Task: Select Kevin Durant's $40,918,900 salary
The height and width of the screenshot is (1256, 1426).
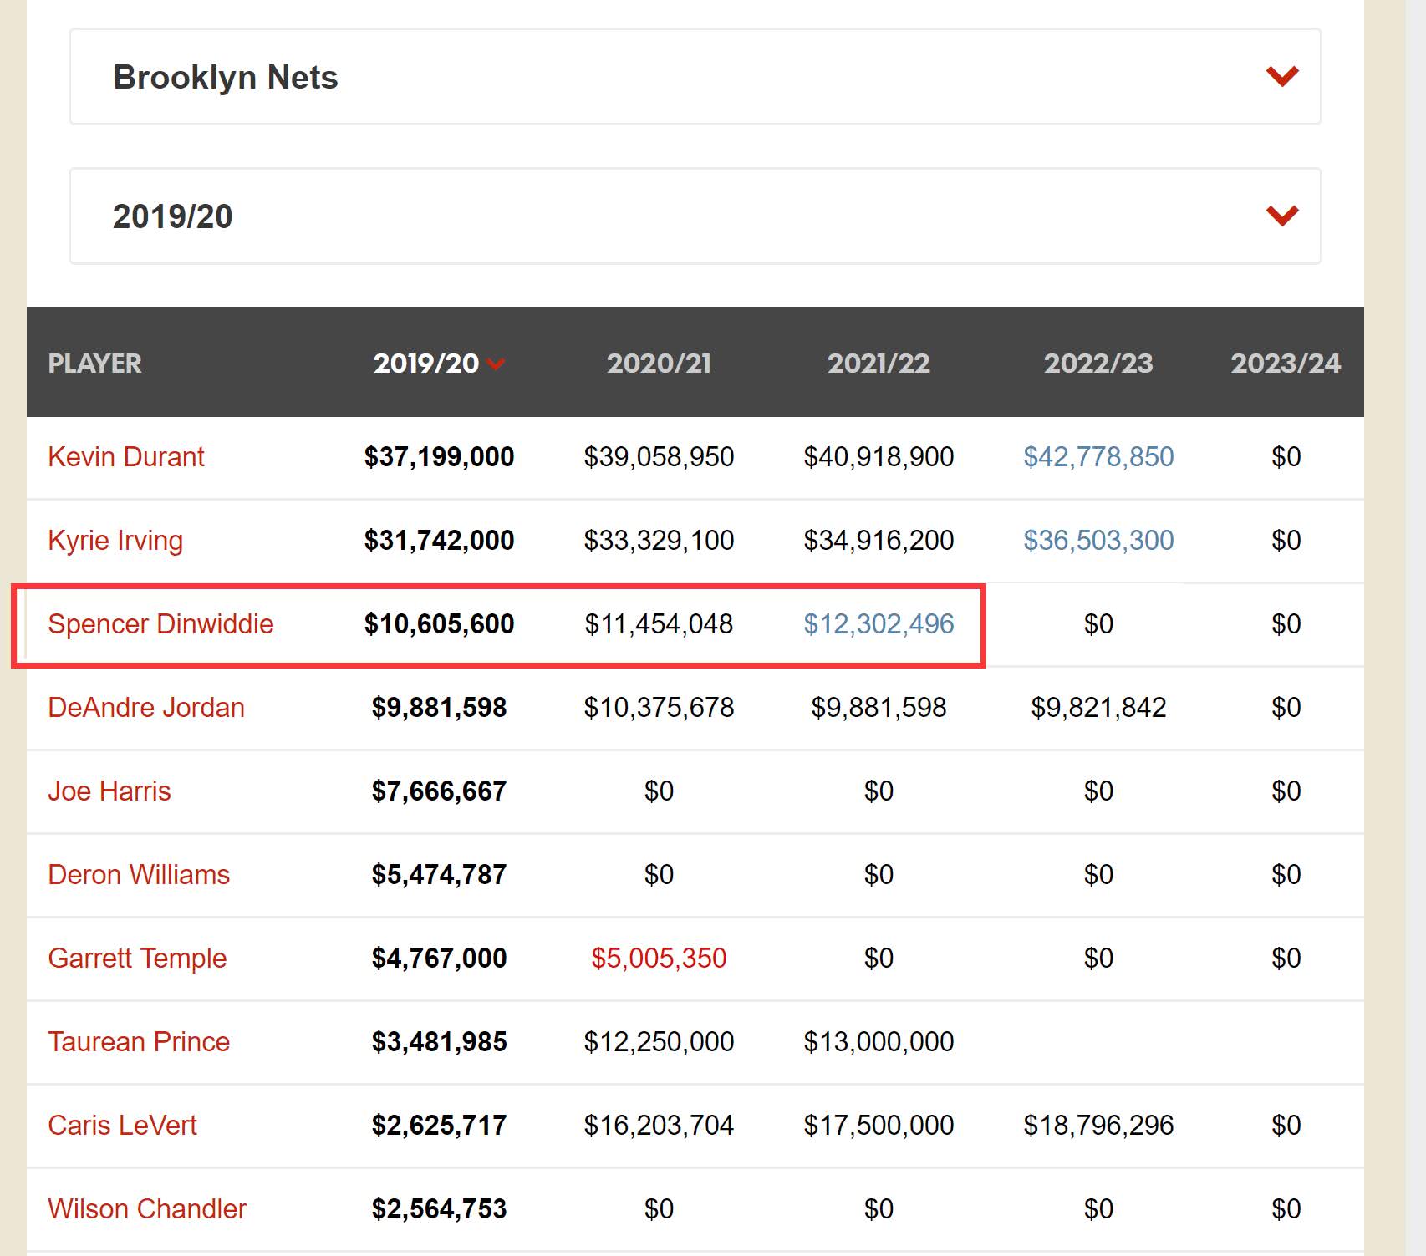Action: click(x=879, y=457)
